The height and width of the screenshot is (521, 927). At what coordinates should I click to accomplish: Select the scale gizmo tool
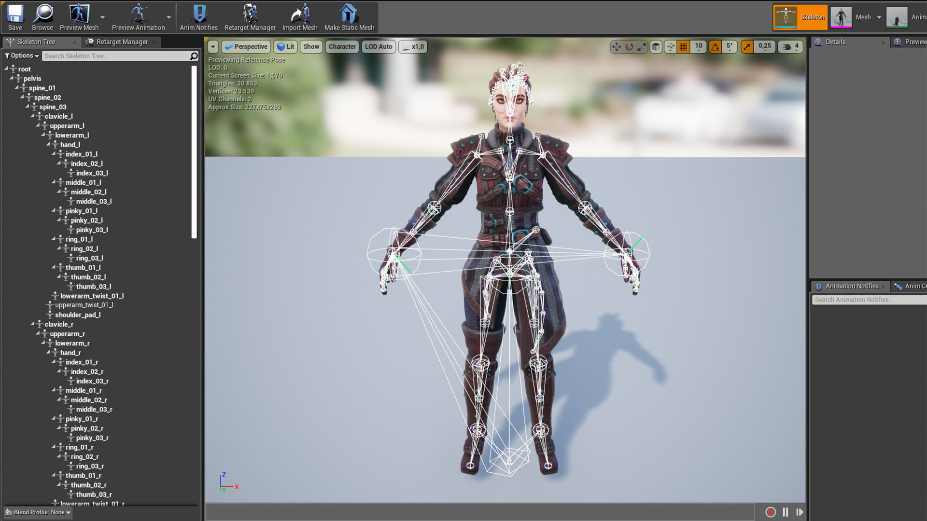(x=642, y=47)
